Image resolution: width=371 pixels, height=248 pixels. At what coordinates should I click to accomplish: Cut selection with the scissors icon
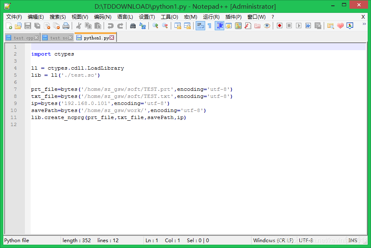pos(79,26)
